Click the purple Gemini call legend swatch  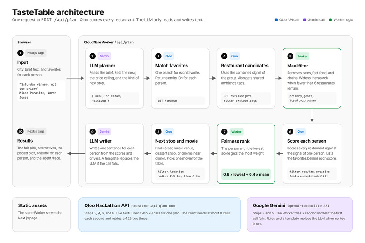pos(305,20)
